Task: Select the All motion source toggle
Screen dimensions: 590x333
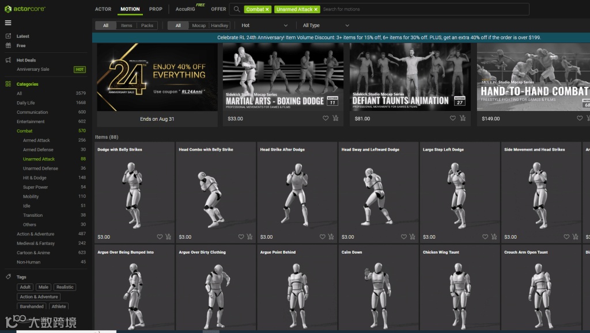Action: click(178, 25)
